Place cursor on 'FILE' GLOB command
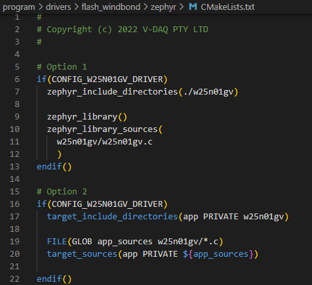The image size is (312, 285). point(57,242)
